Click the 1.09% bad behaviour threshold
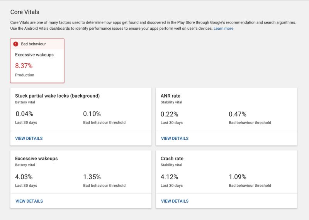The height and width of the screenshot is (220, 309). click(238, 177)
